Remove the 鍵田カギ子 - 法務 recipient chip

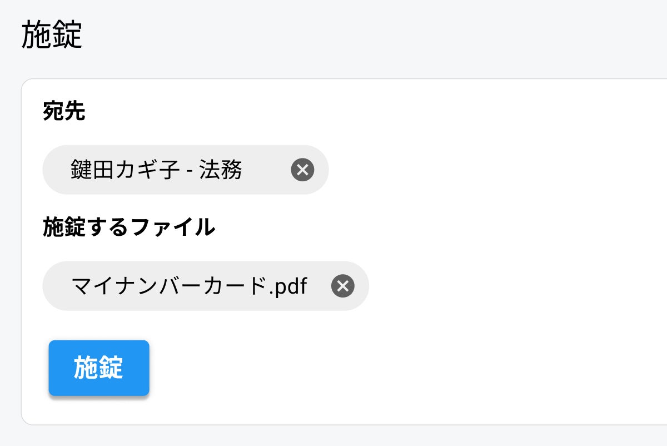click(x=302, y=170)
